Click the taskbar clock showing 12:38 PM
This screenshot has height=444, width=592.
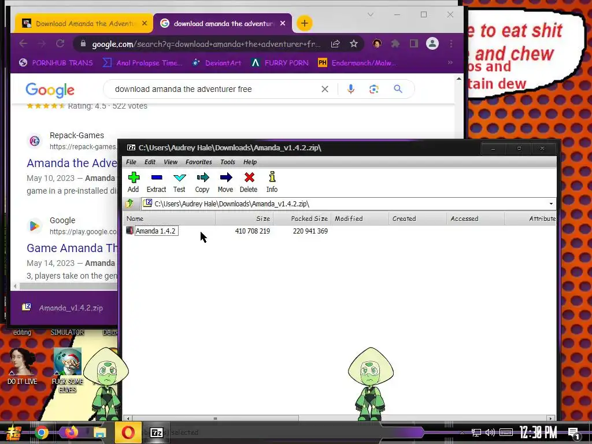coord(538,432)
